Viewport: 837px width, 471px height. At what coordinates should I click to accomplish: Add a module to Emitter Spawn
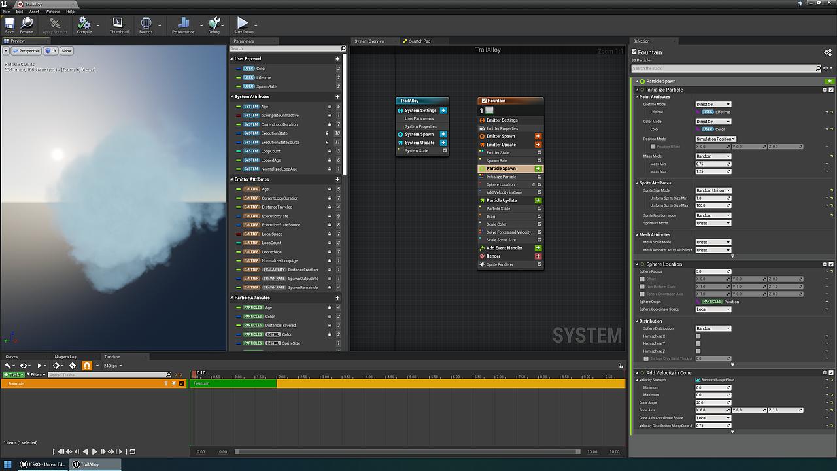point(538,137)
